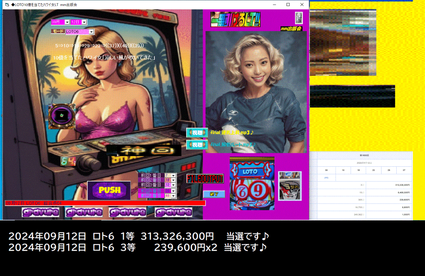Play final_運気上昇.mp3 with its 視聴 button

click(x=197, y=133)
